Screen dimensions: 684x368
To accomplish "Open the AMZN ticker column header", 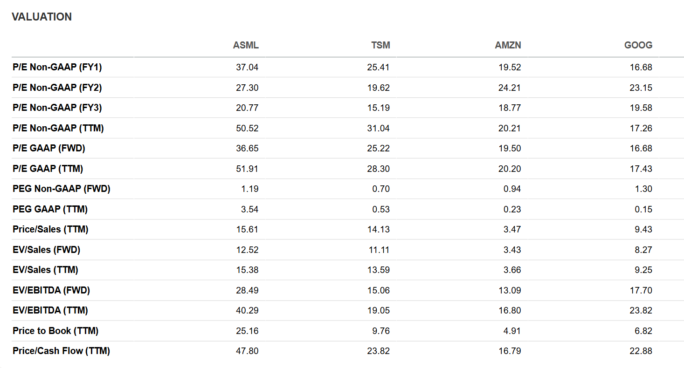I will [x=508, y=45].
